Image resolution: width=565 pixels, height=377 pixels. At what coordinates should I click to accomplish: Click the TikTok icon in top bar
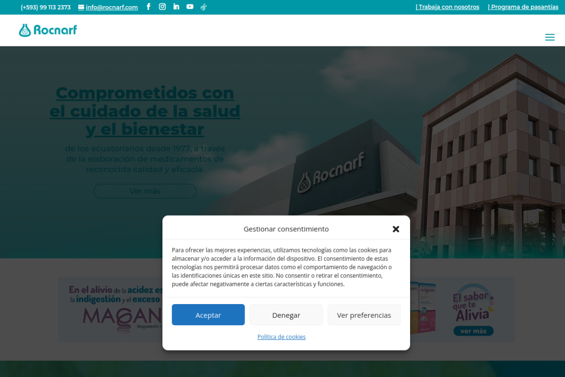coord(203,7)
